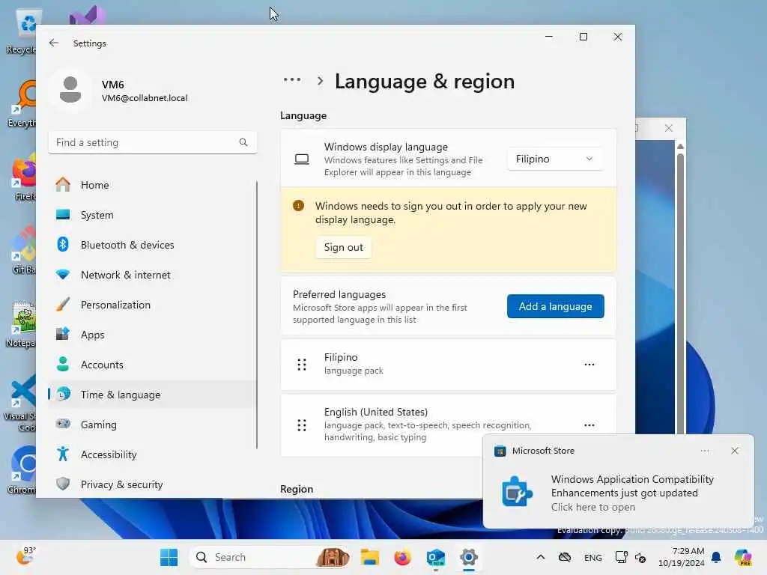Launch File Explorer from taskbar
The image size is (767, 575).
(370, 557)
